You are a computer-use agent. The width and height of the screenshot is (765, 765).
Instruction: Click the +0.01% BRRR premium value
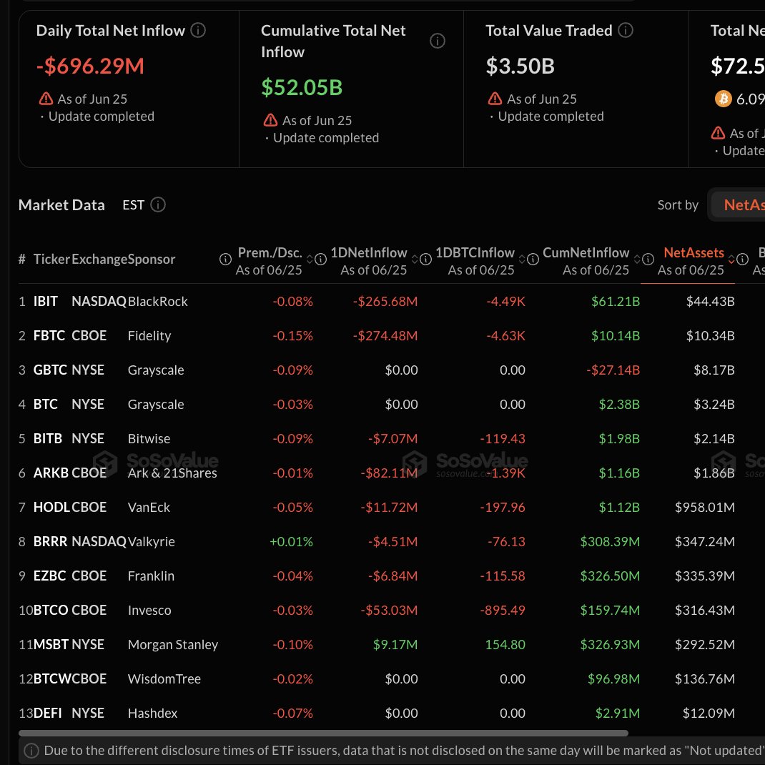coord(291,541)
